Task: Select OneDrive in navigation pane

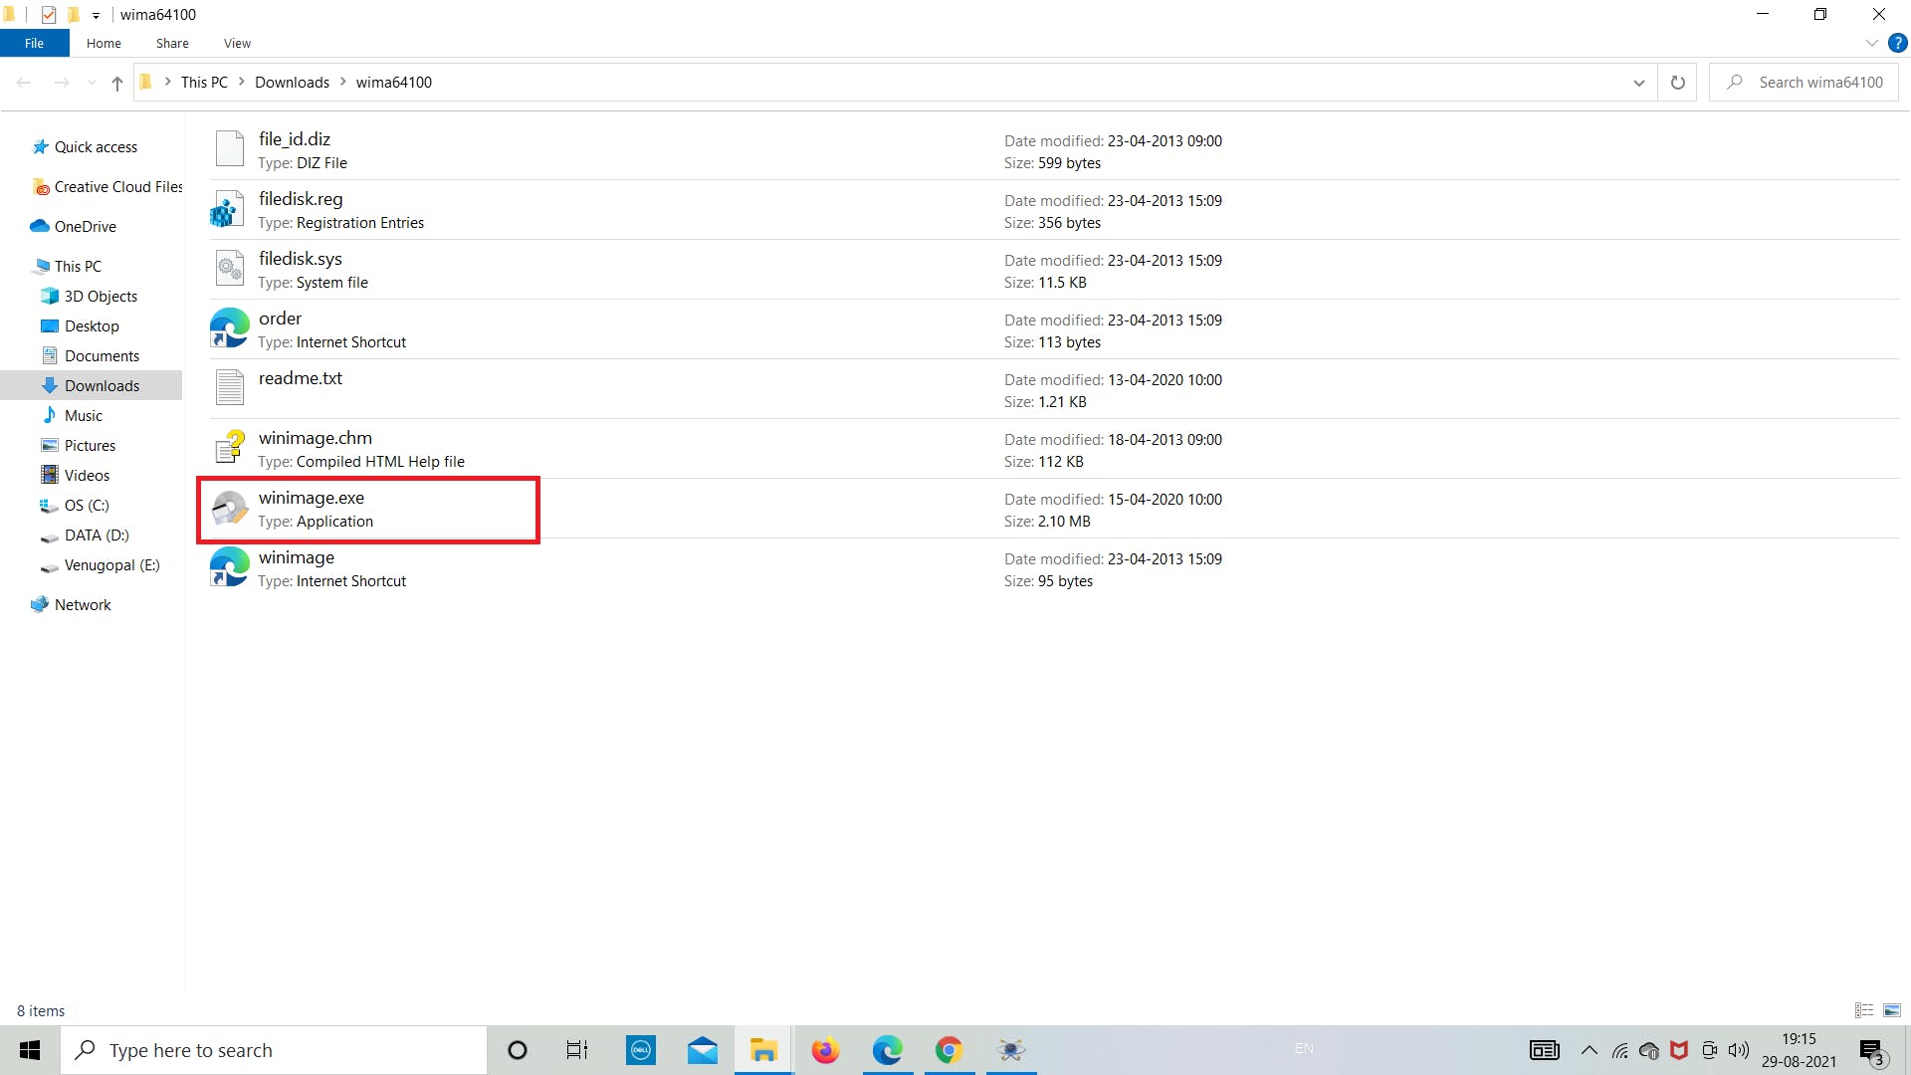Action: click(x=85, y=227)
